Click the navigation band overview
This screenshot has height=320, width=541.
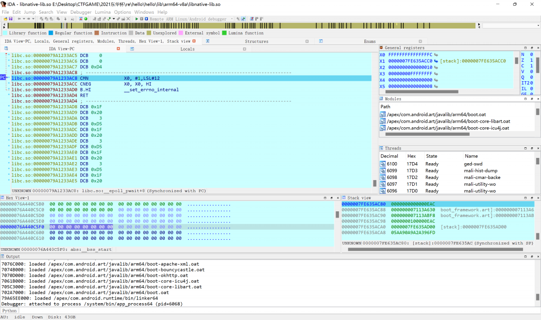point(241,25)
